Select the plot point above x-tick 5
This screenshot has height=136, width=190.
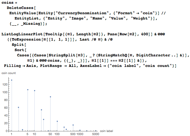tap(28, 90)
